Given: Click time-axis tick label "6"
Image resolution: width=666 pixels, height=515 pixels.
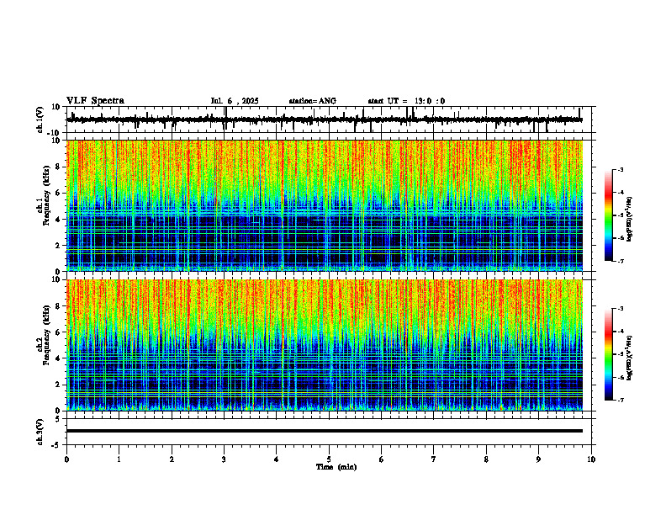Looking at the screenshot, I should pyautogui.click(x=382, y=459).
